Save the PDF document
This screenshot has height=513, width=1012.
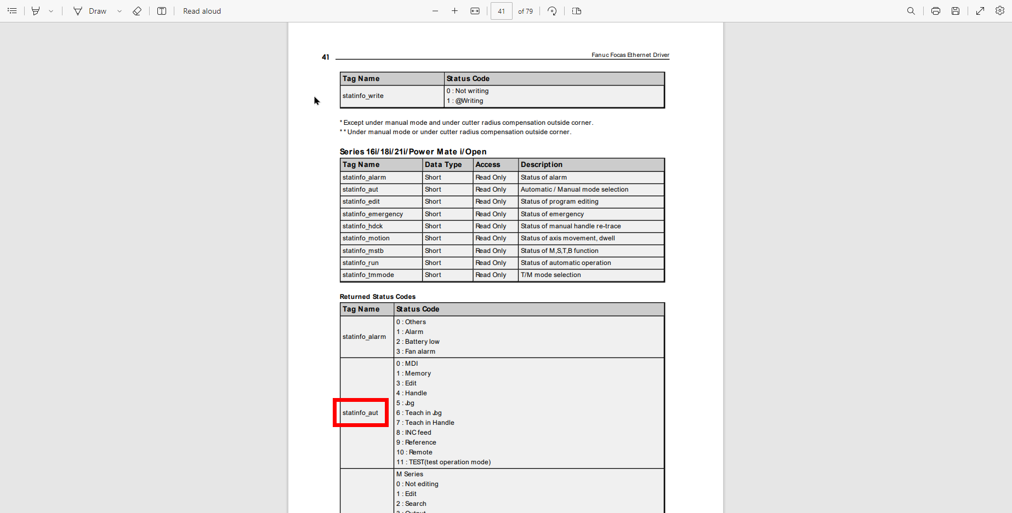click(956, 11)
